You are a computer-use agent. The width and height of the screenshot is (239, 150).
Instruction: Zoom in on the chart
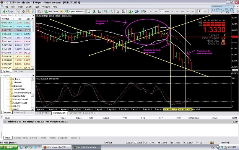point(106,12)
